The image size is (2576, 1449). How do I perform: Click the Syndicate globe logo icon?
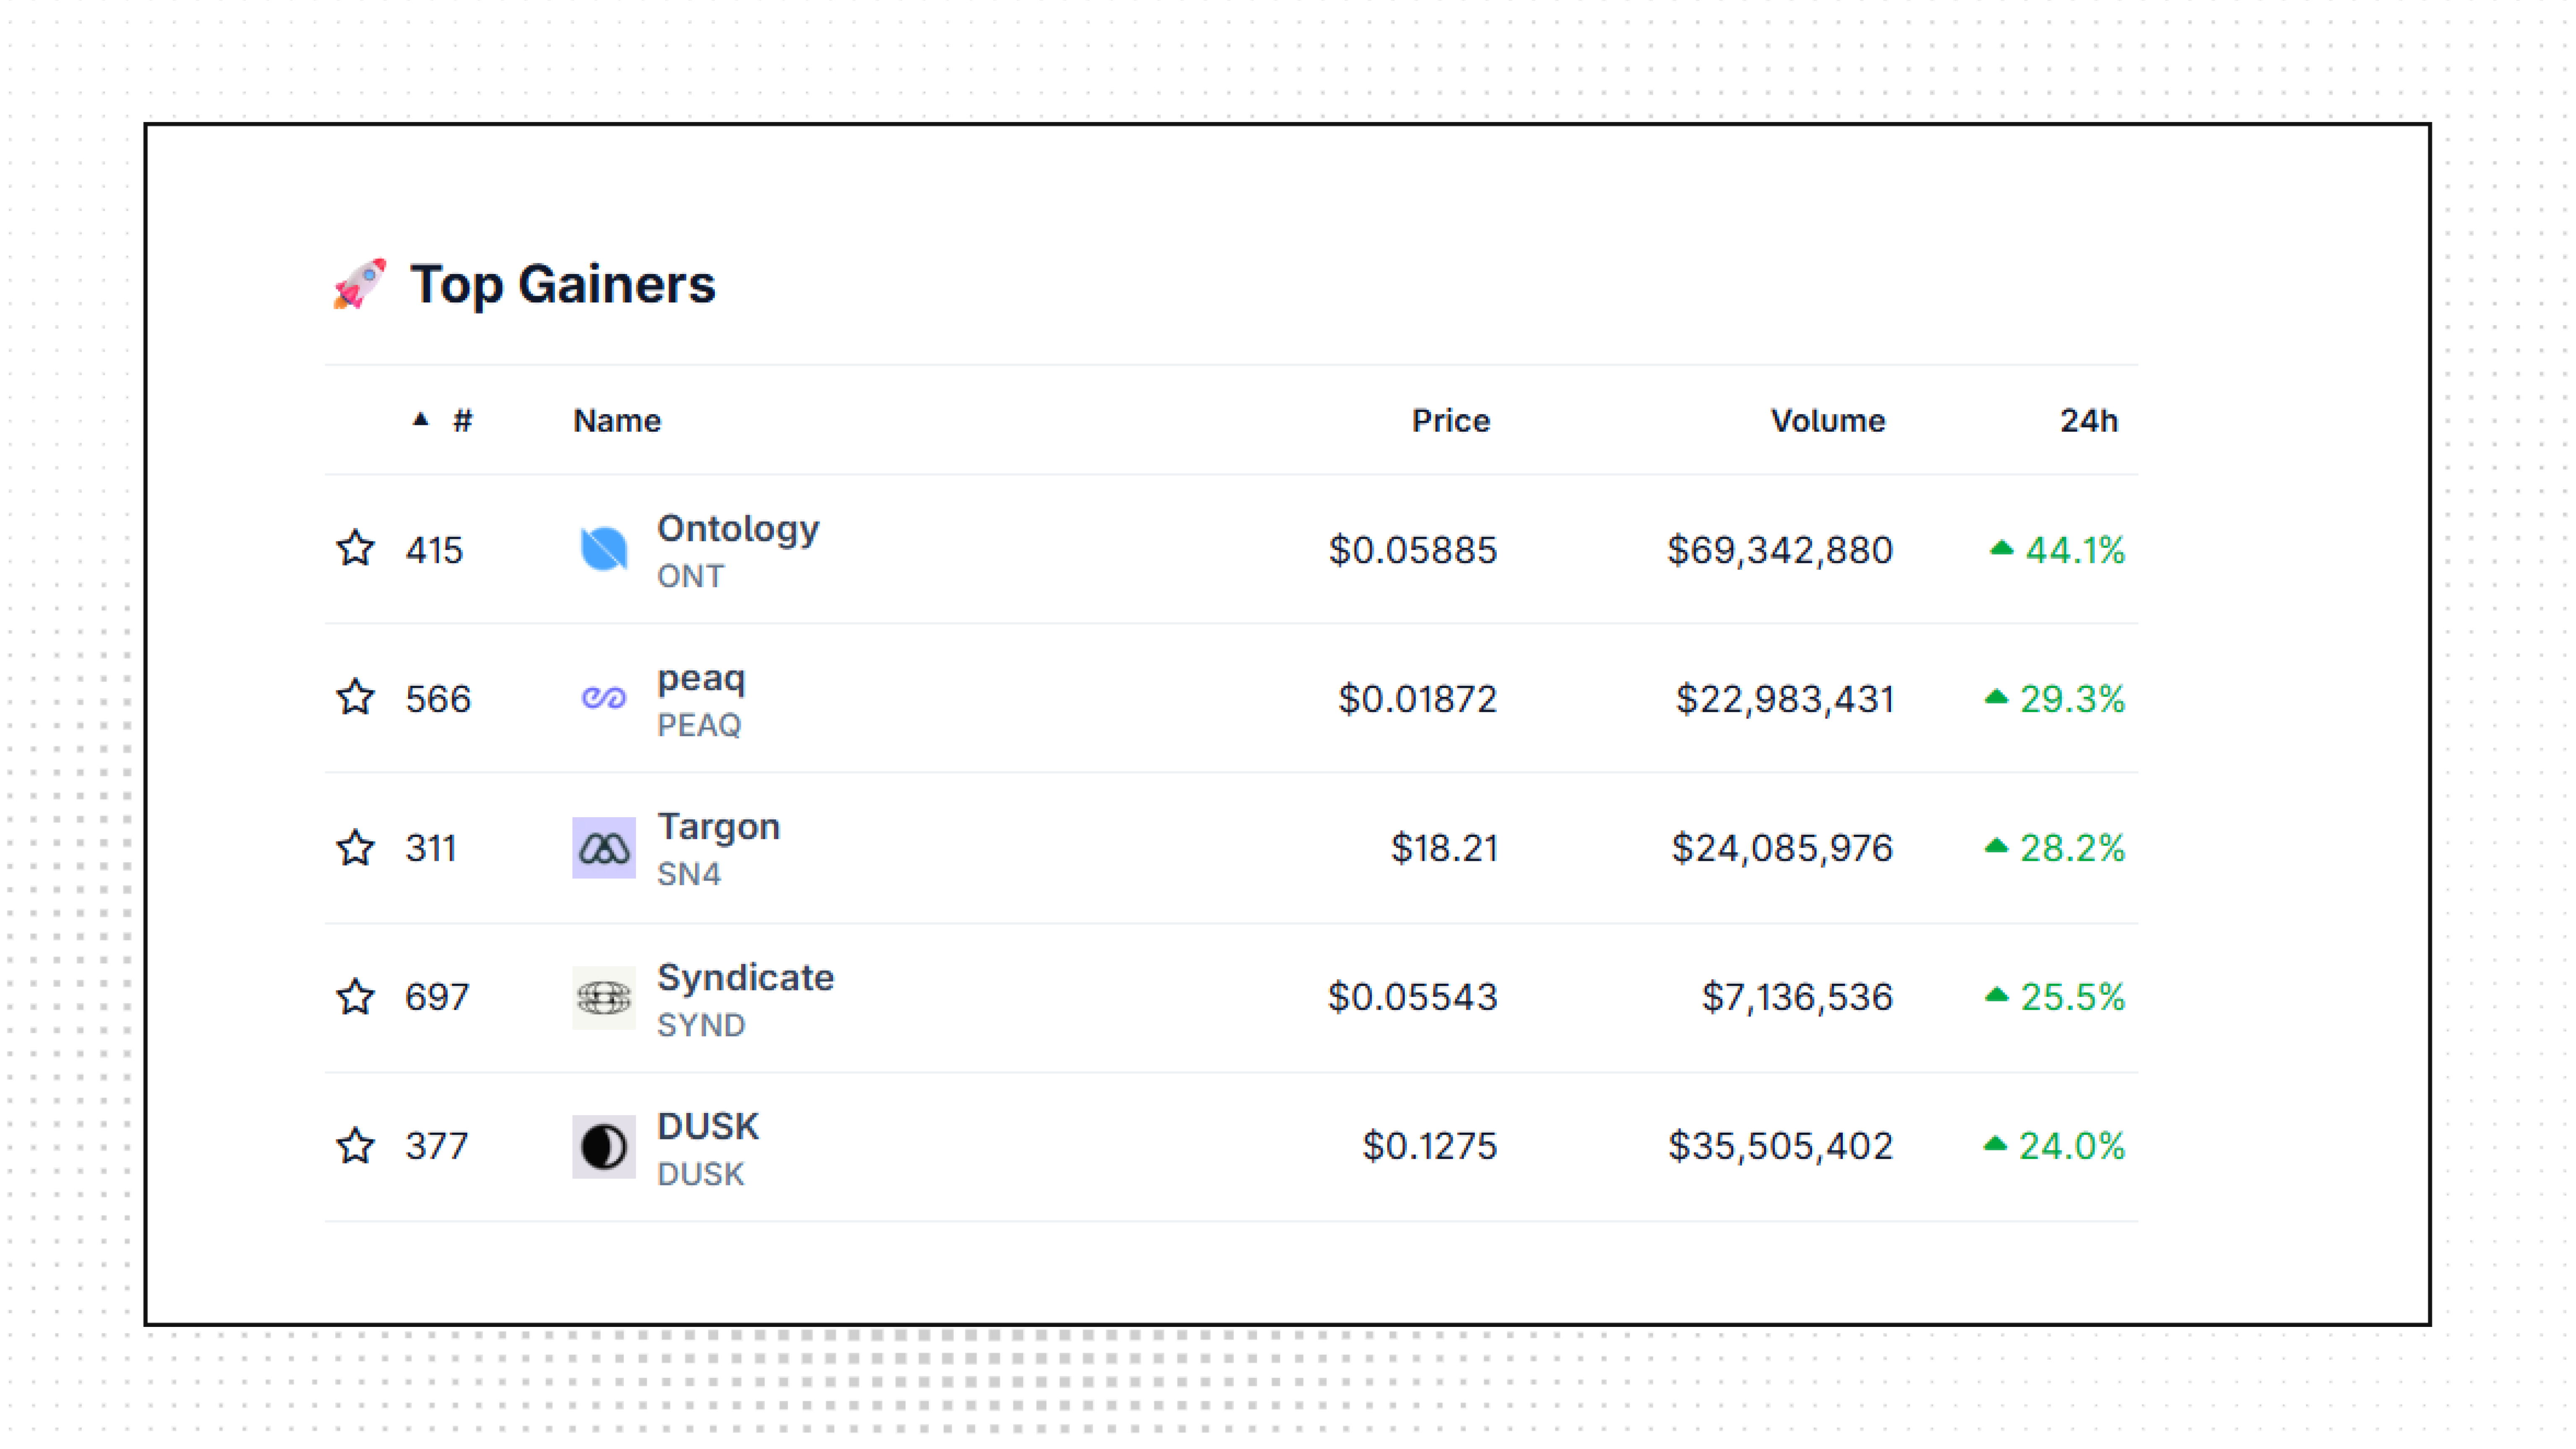click(x=603, y=997)
